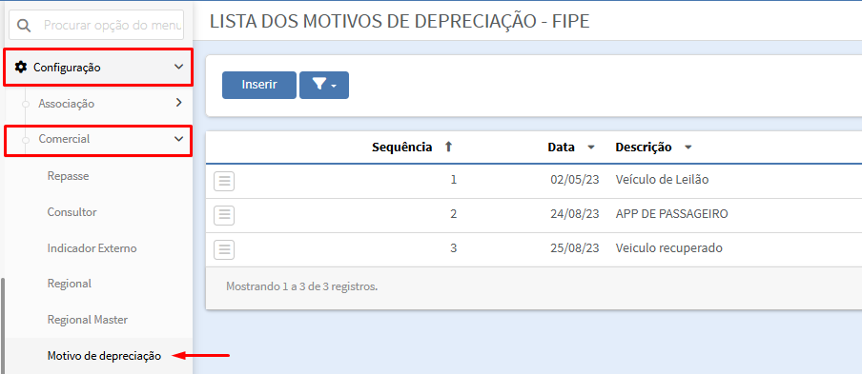Click the APP DE PASSAGEIRO description cell
Viewport: 862px width, 374px height.
672,214
